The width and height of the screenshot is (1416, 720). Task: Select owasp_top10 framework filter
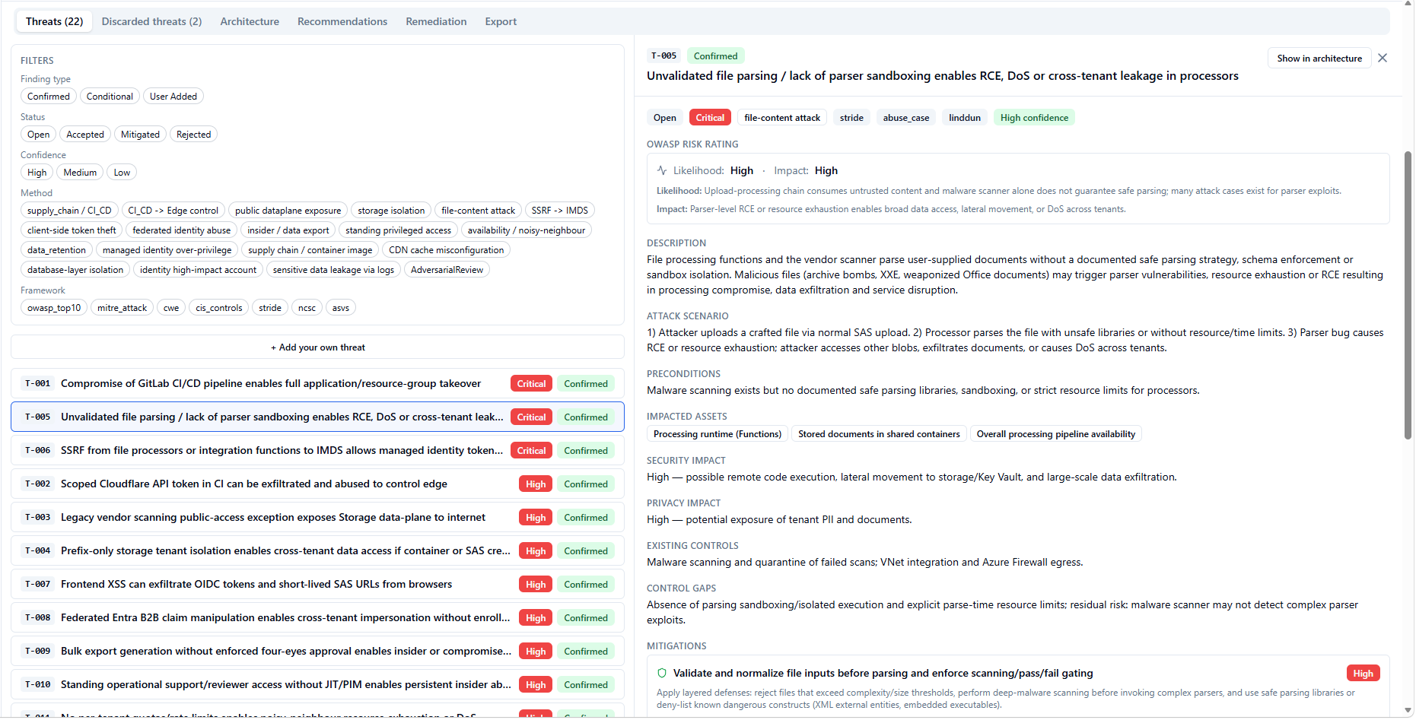point(54,308)
